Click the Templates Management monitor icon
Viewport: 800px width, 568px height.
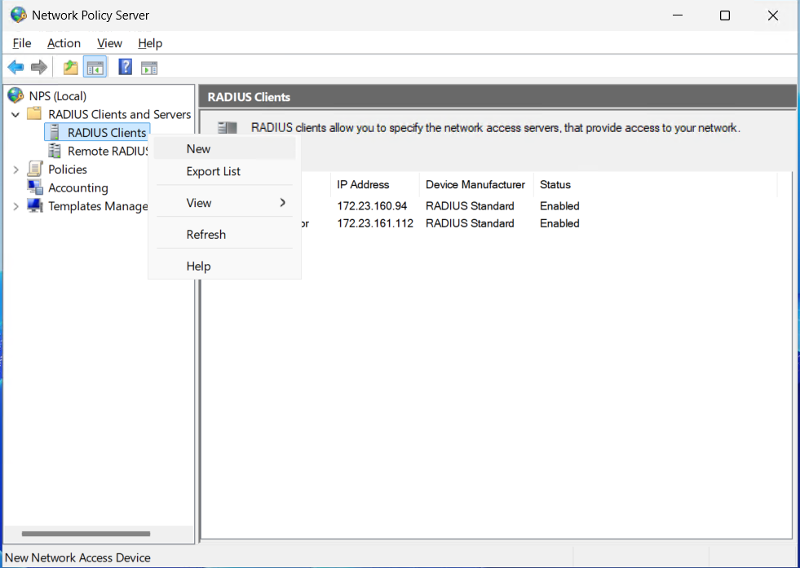(x=35, y=205)
